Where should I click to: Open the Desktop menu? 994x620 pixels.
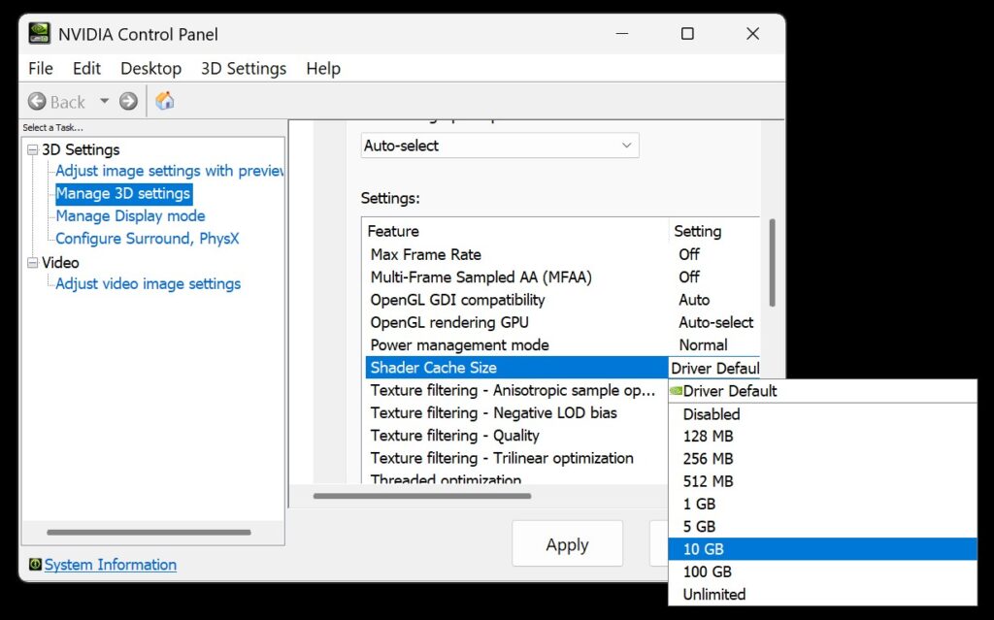tap(150, 68)
